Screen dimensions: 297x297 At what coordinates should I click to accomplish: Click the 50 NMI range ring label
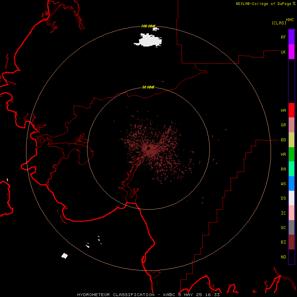pos(148,87)
